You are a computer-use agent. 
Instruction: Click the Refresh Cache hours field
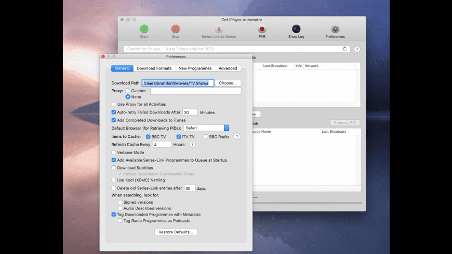coord(162,145)
